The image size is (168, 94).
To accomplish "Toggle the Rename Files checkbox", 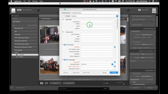I will coord(131,31).
